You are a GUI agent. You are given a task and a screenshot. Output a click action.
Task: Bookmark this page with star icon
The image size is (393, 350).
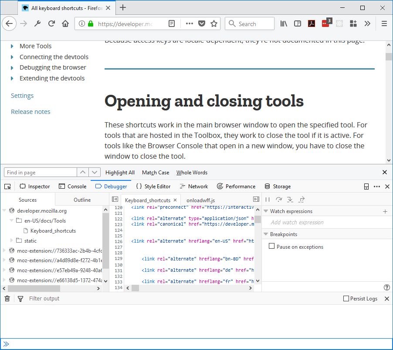[x=214, y=24]
